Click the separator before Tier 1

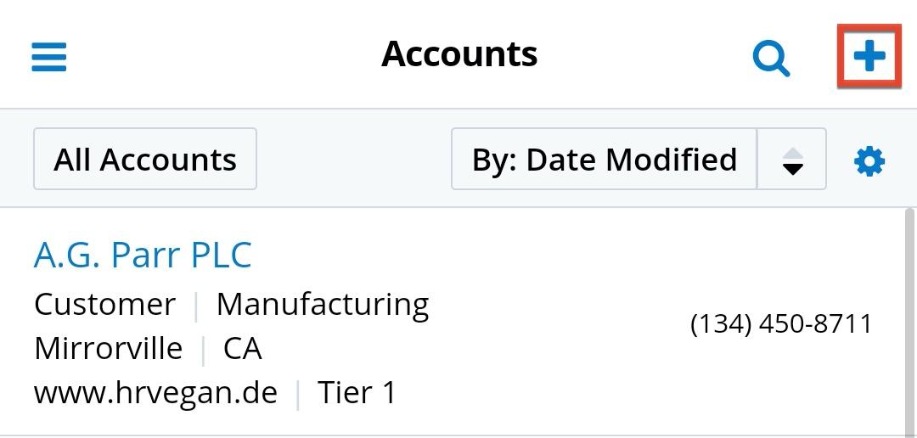pyautogui.click(x=297, y=394)
